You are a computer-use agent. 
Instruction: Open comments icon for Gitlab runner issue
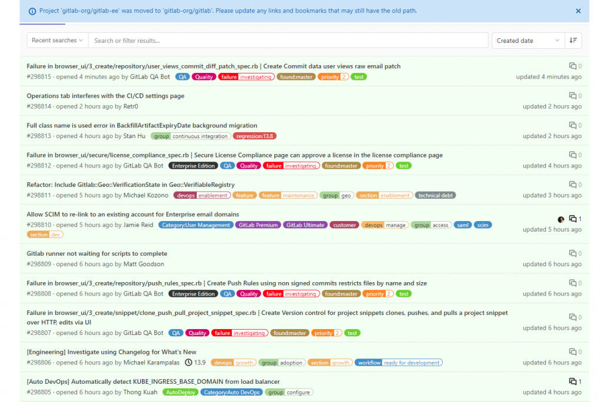point(572,253)
